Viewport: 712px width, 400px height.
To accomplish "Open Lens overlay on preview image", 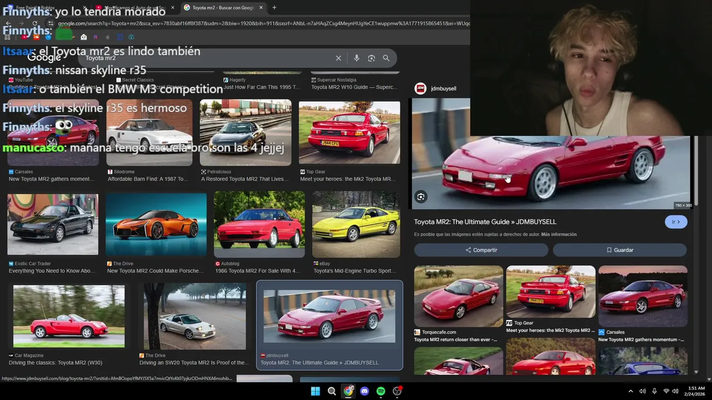I will (421, 197).
